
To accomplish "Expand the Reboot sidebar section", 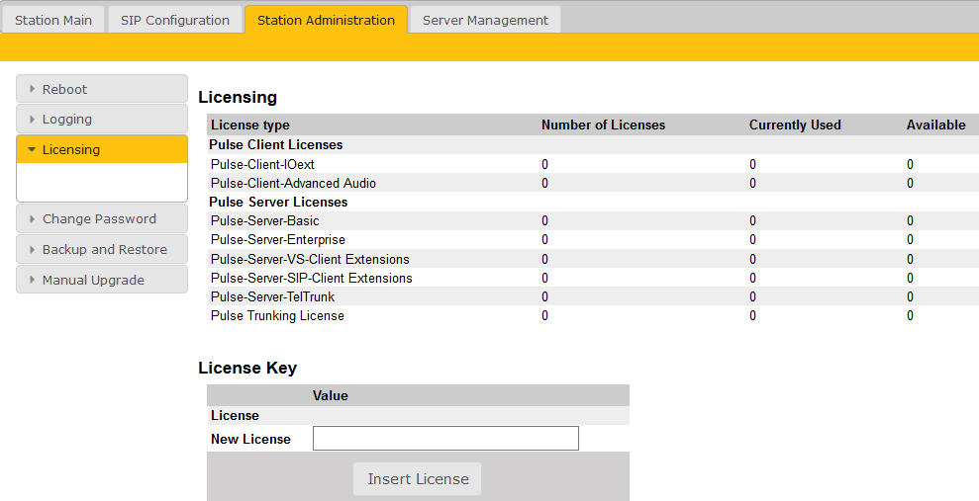I will pos(102,89).
